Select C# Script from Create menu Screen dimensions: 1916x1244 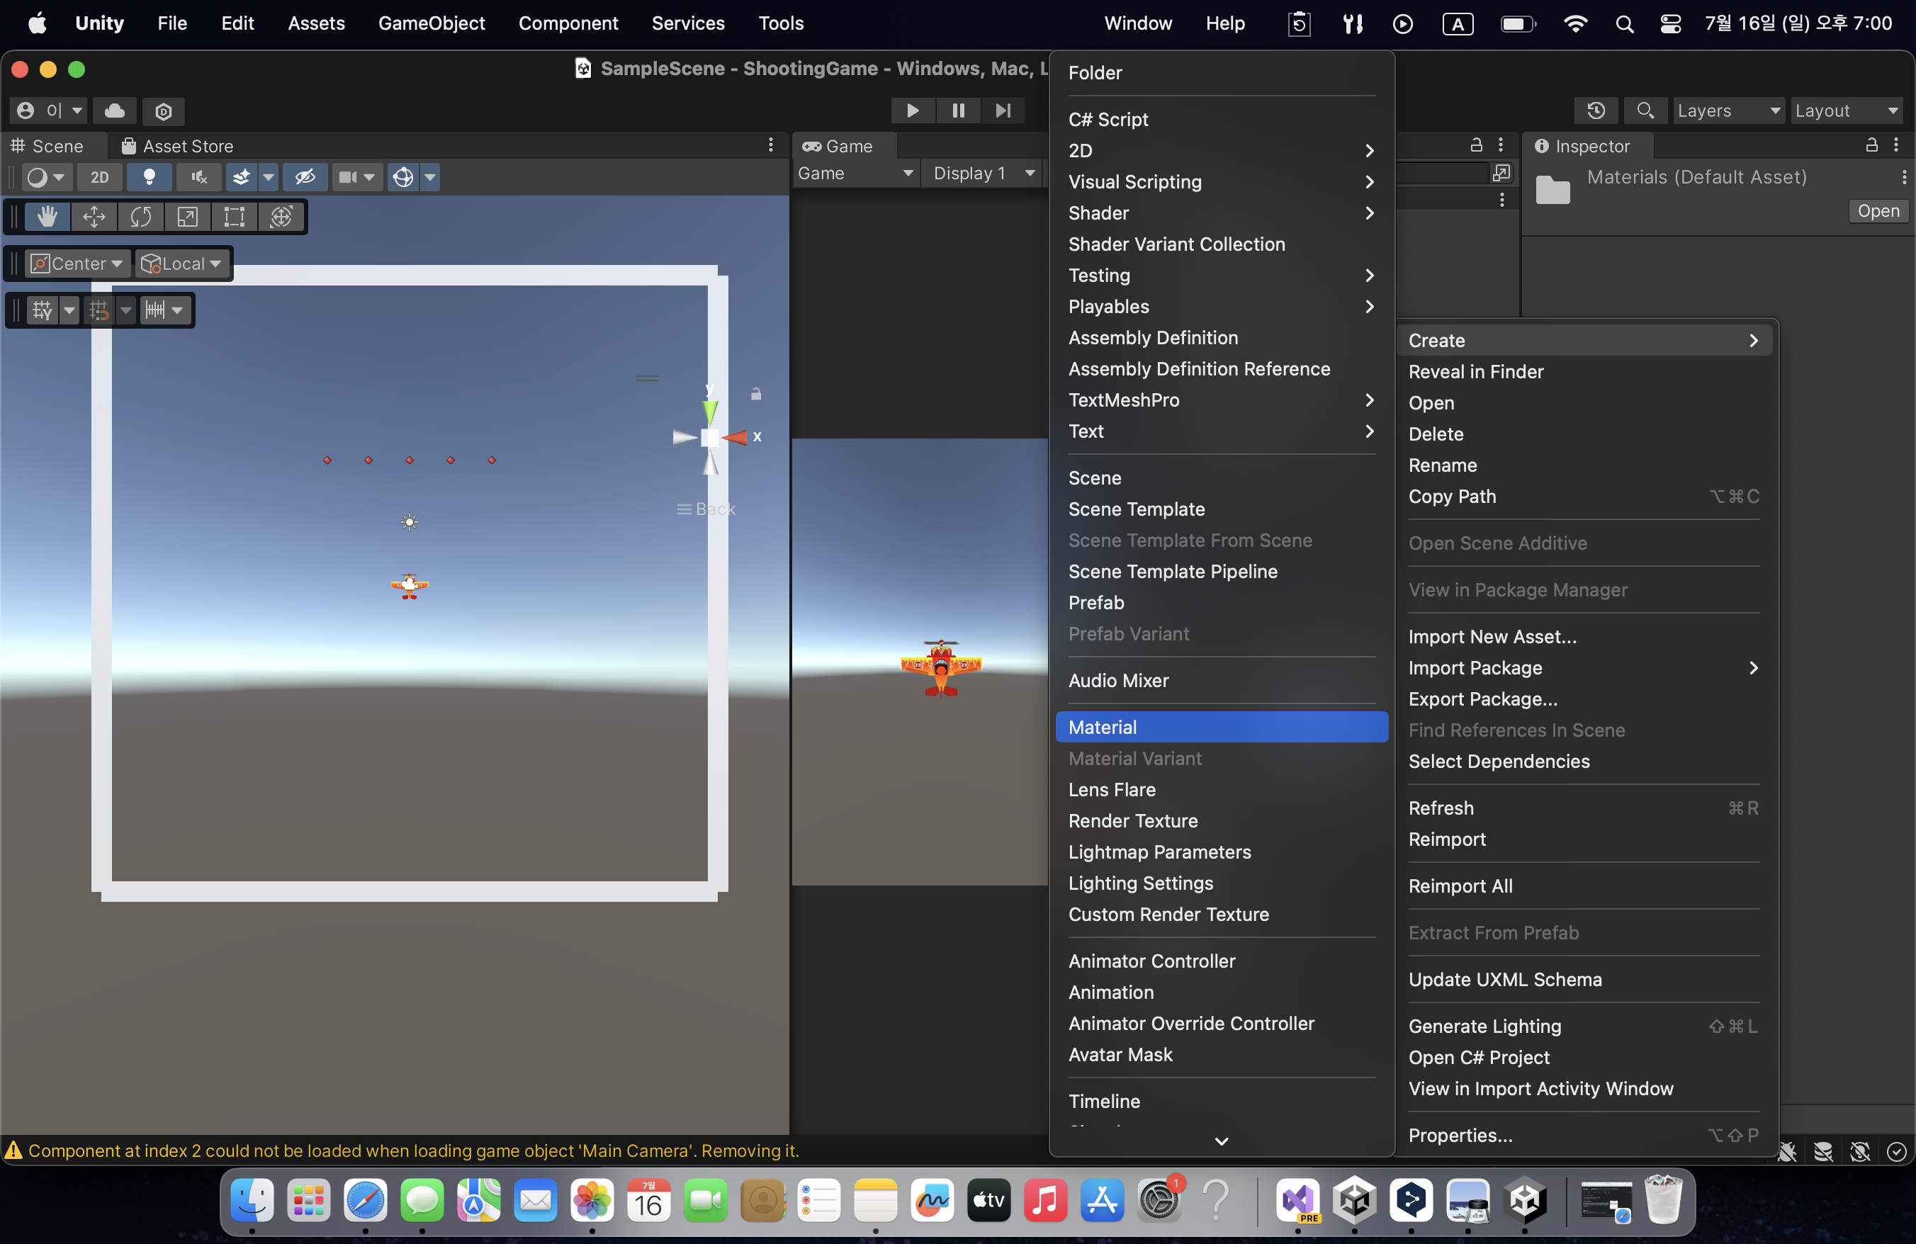point(1108,120)
